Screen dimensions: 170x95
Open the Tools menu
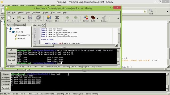[58, 13]
